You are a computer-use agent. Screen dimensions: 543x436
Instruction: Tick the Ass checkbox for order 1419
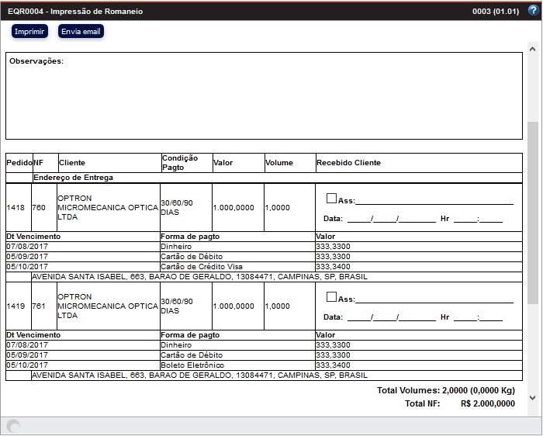(x=331, y=296)
